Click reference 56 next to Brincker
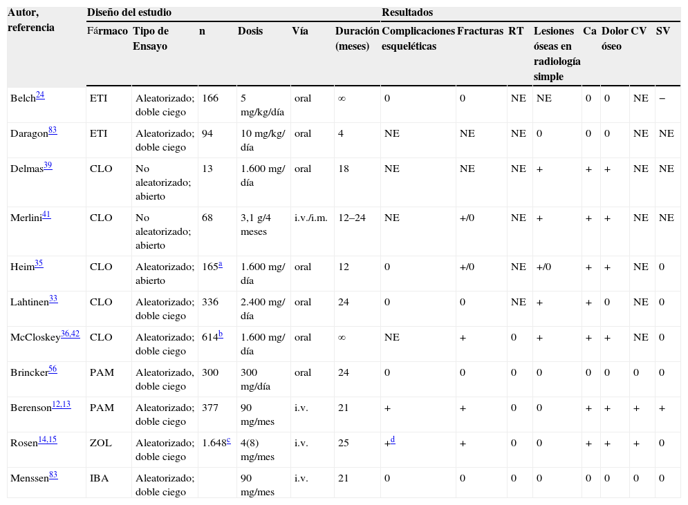 point(53,370)
